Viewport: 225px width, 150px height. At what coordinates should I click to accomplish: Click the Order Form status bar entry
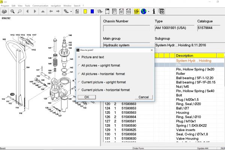pyautogui.click(x=138, y=148)
